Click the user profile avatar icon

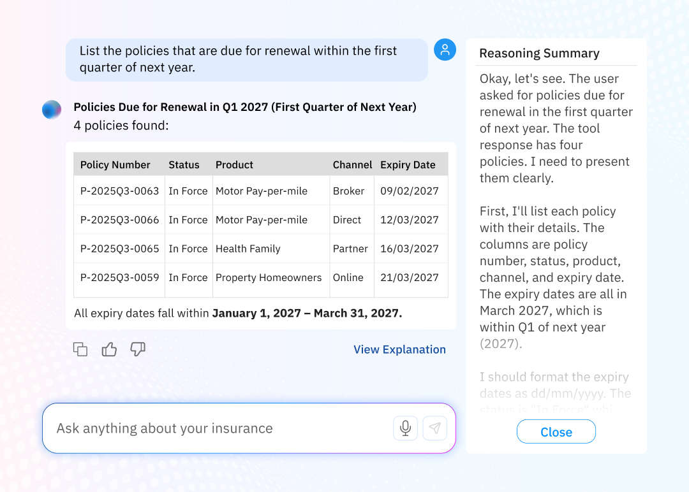[x=445, y=50]
